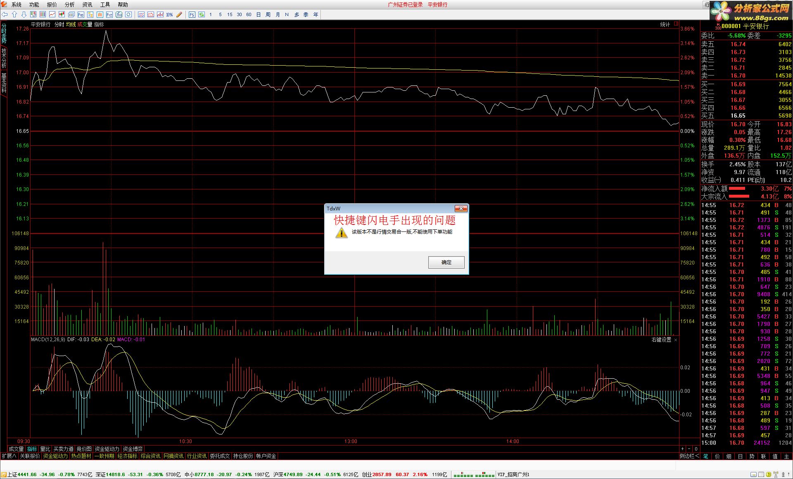Switch to yearly (年) period
Image resolution: width=793 pixels, height=479 pixels.
click(x=316, y=14)
